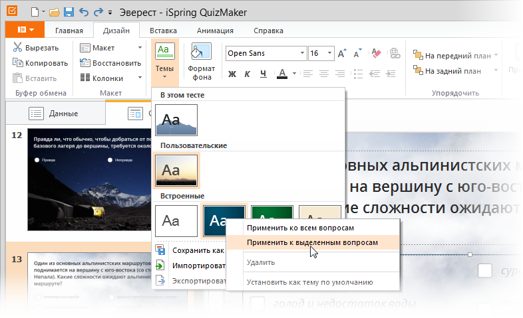This screenshot has height=318, width=523.
Task: Open the Анимация tab
Action: pyautogui.click(x=215, y=31)
